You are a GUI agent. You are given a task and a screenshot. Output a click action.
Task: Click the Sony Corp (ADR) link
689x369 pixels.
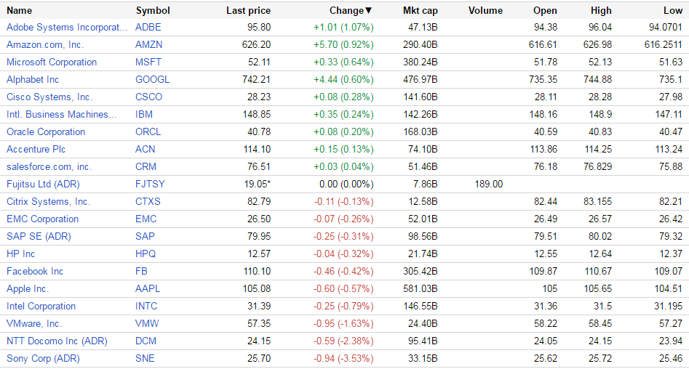tap(43, 358)
